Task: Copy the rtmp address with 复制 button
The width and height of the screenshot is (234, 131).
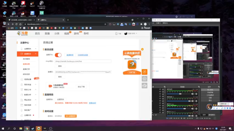Action: pyautogui.click(x=60, y=66)
